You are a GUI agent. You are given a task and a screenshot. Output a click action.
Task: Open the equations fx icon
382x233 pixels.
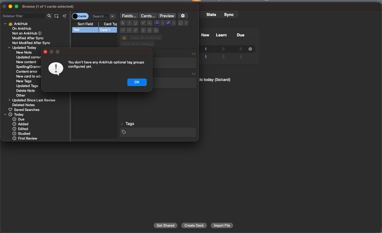[x=156, y=30]
